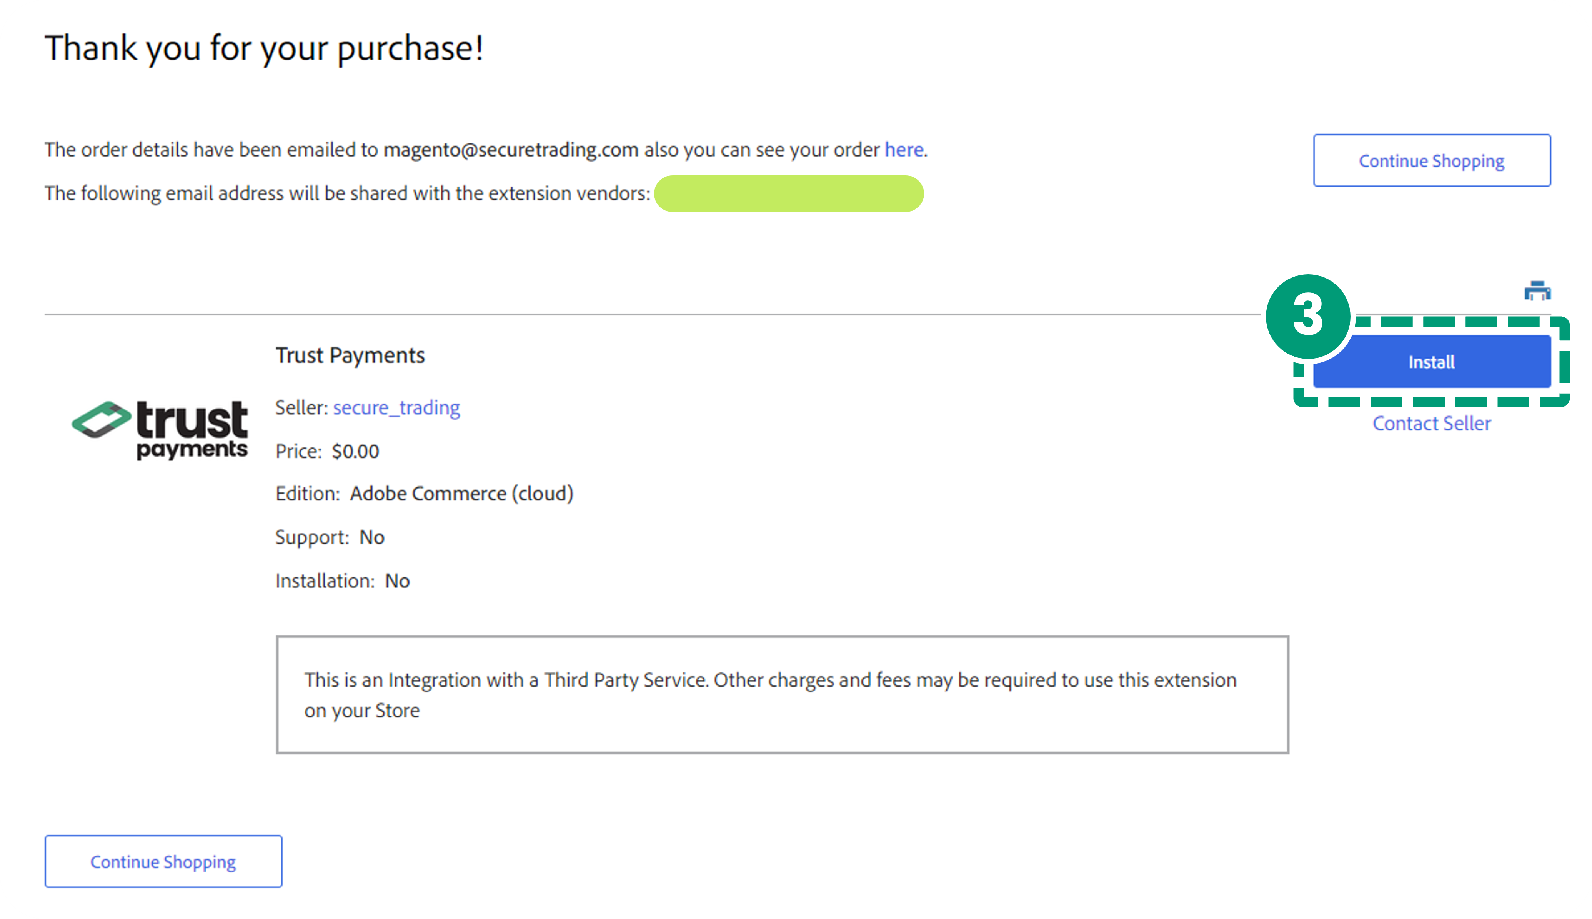This screenshot has height=919, width=1592.
Task: Follow the 'here' link to view order
Action: [904, 150]
